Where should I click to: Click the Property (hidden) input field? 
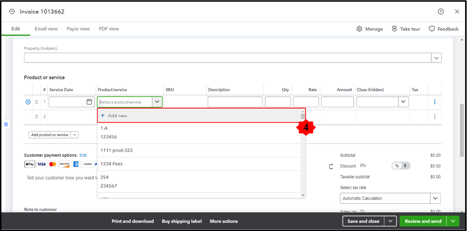pos(228,58)
